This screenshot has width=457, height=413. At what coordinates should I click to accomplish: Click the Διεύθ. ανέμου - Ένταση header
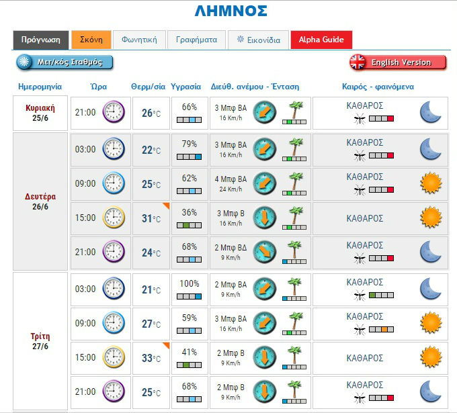(255, 87)
